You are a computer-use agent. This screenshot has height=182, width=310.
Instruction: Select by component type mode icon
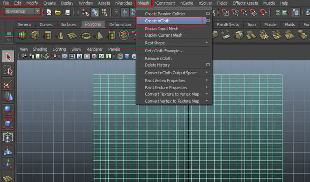(x=104, y=12)
